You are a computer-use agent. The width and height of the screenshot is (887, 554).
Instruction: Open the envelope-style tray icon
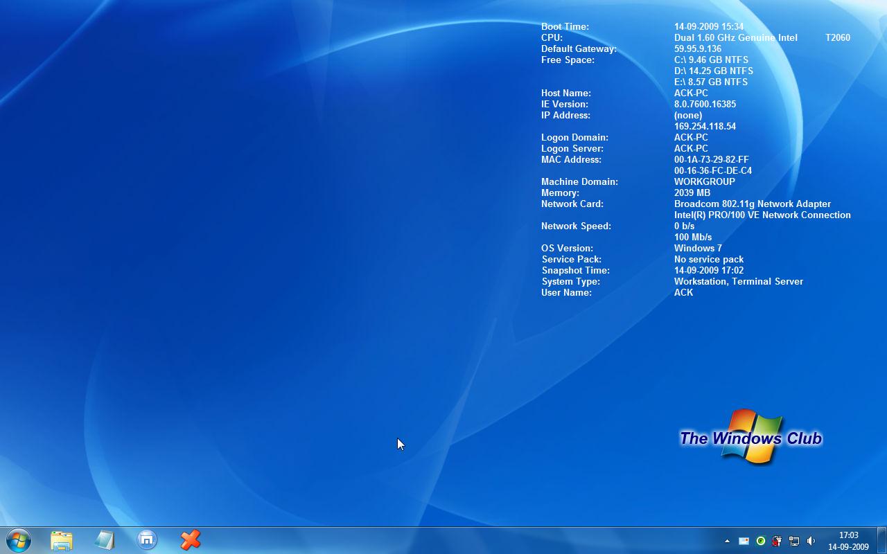tap(744, 541)
